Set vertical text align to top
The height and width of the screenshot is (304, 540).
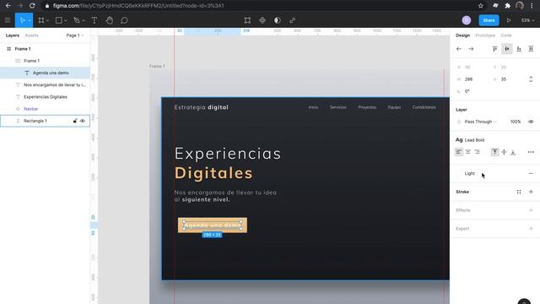click(x=495, y=152)
